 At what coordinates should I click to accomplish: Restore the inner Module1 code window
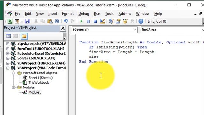pos(200,13)
